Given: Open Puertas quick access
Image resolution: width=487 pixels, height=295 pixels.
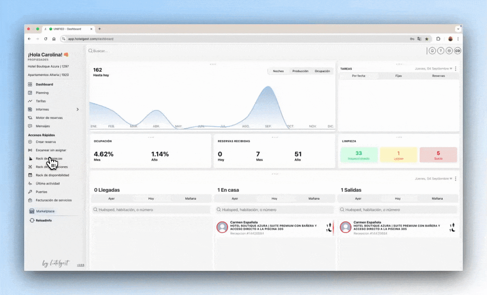Looking at the screenshot, I should point(41,192).
